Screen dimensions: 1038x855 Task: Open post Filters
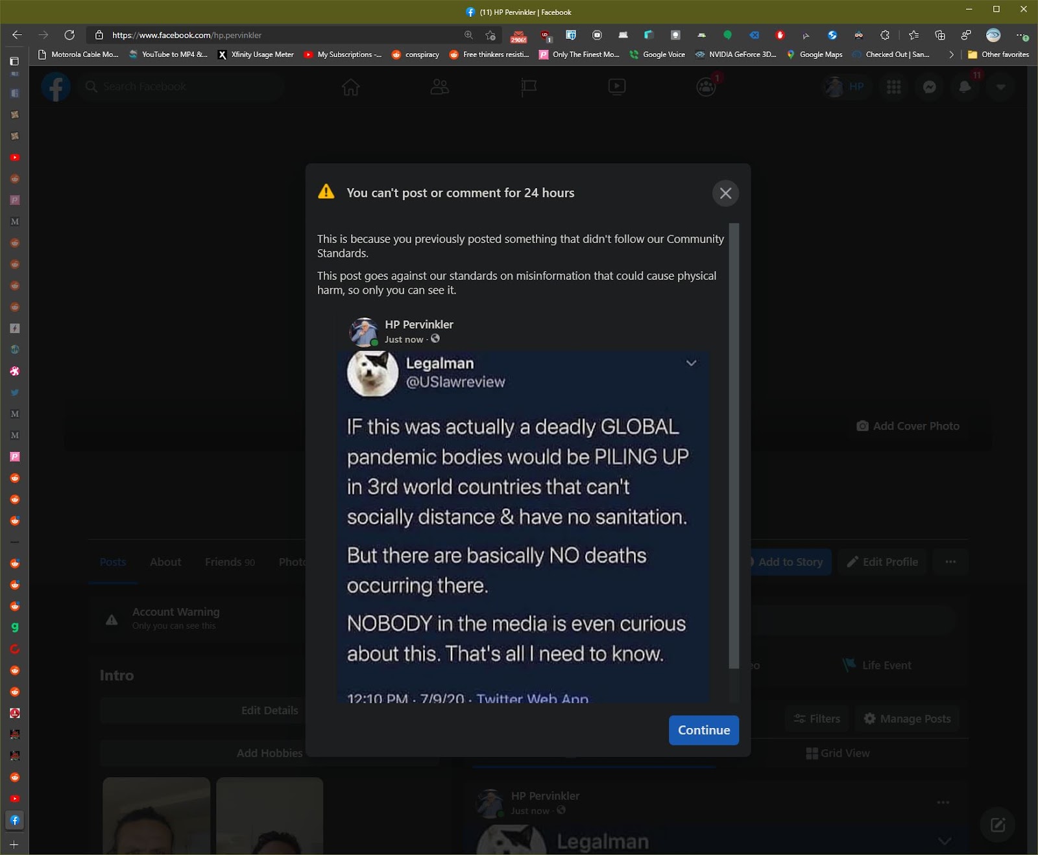click(x=817, y=719)
